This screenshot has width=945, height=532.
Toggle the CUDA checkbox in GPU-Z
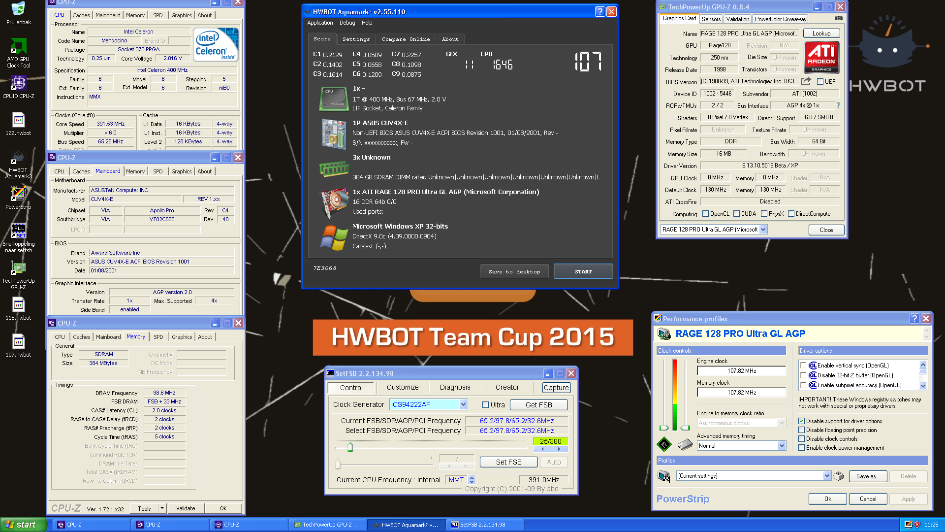736,214
